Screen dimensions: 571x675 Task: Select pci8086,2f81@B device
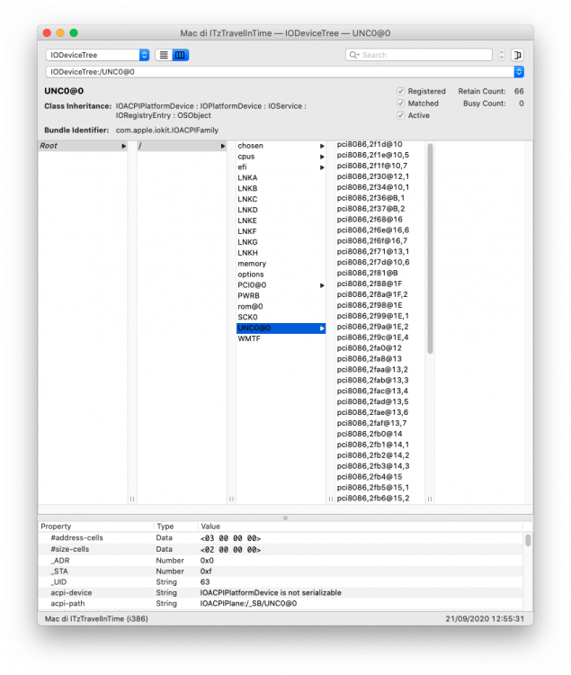point(380,273)
